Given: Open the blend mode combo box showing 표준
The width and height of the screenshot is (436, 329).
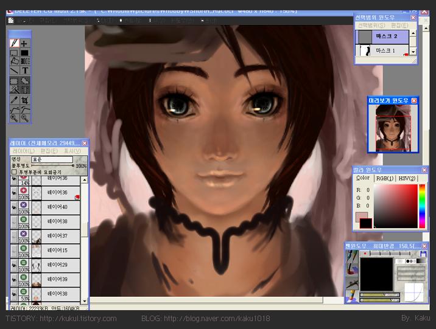Looking at the screenshot, I should [x=52, y=159].
